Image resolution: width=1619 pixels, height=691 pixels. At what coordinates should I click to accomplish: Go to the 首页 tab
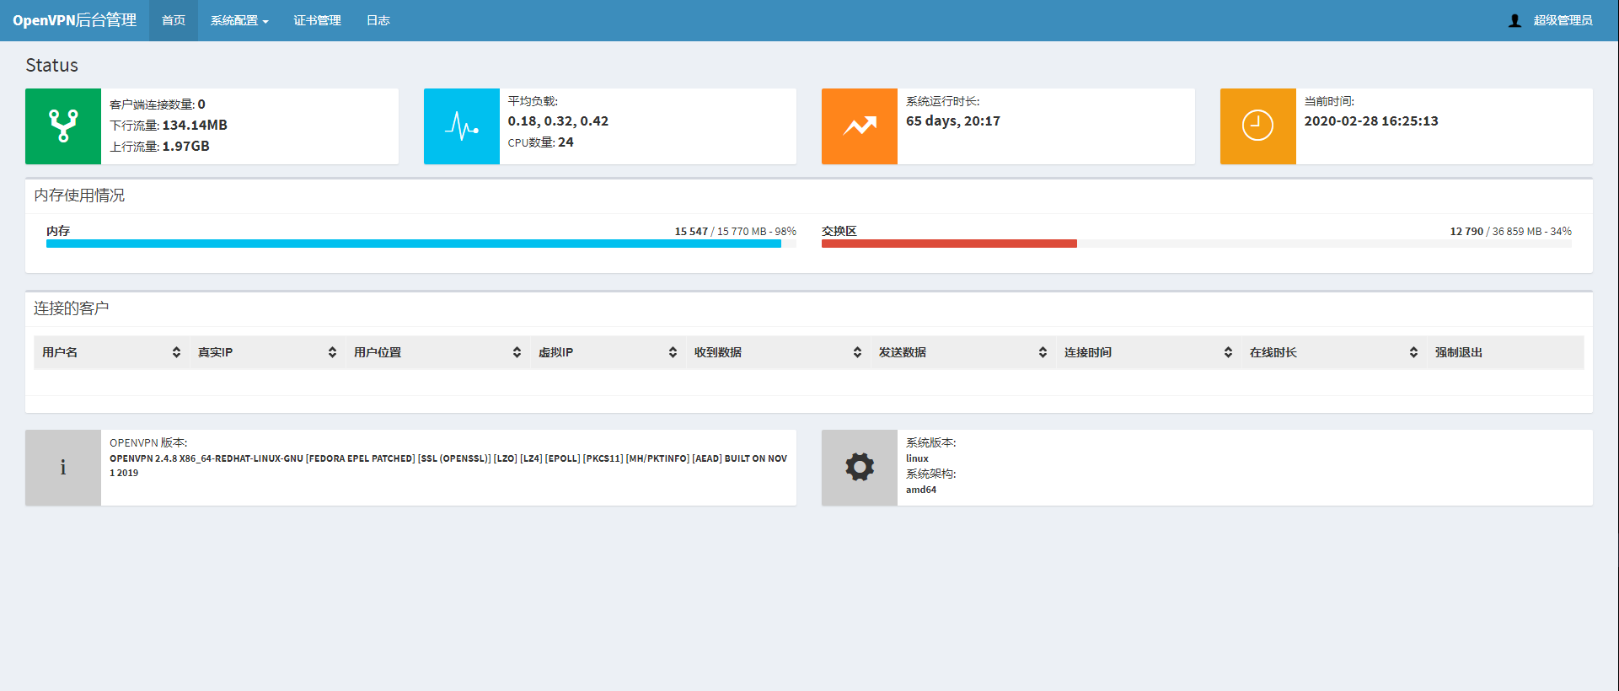point(174,20)
